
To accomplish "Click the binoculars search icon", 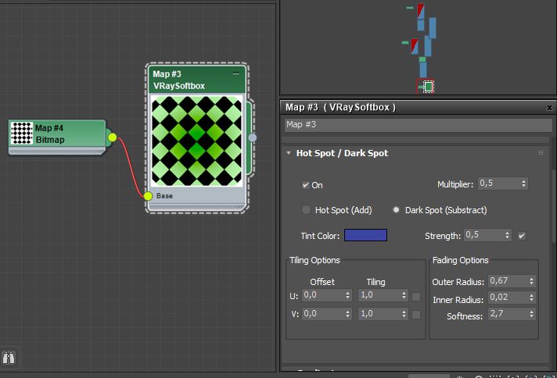I will (x=9, y=358).
